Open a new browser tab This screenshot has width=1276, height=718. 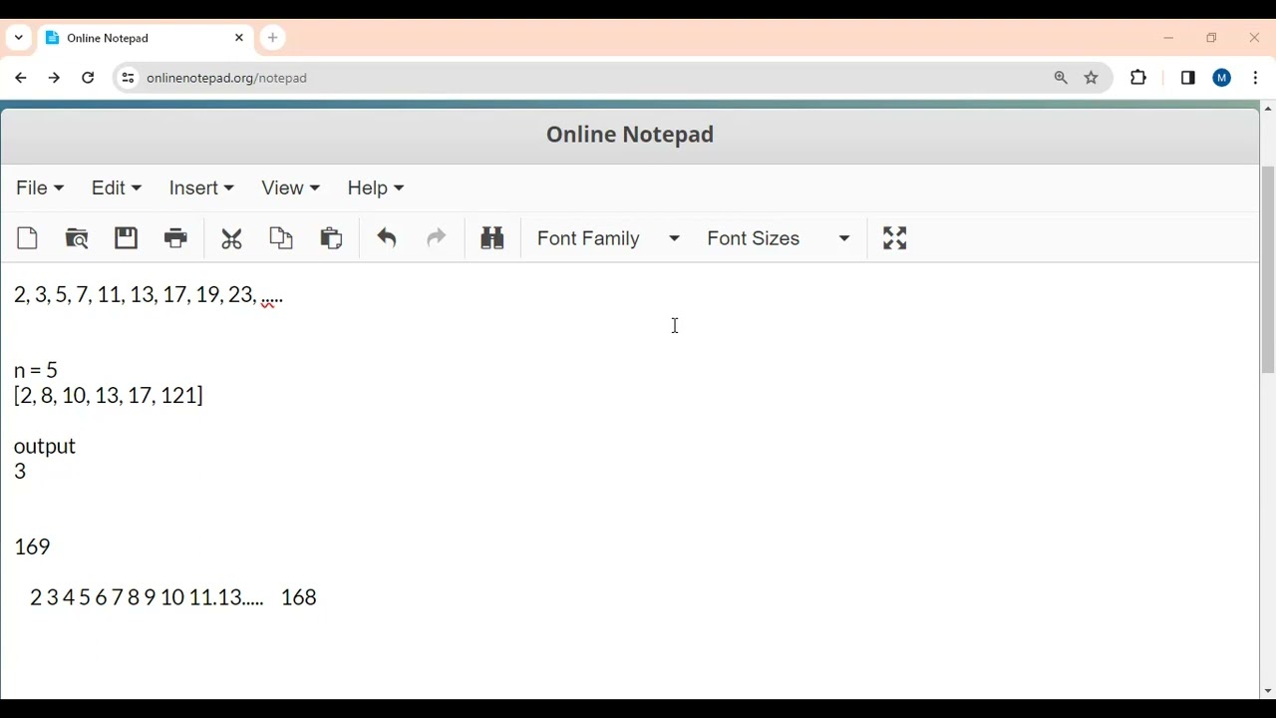(272, 38)
